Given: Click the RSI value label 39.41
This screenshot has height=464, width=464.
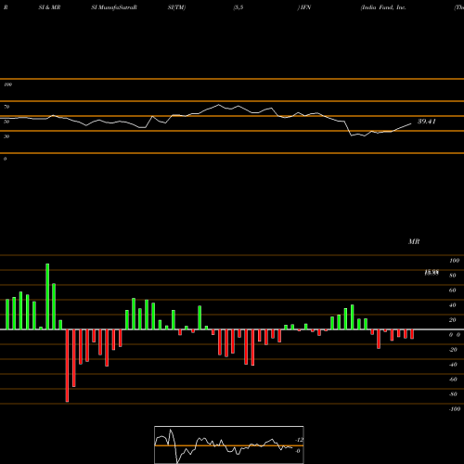Looking at the screenshot, I should coord(427,122).
